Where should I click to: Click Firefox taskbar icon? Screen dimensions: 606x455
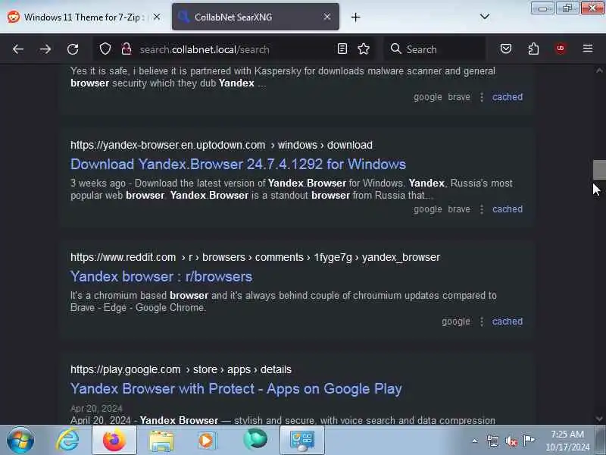(114, 440)
